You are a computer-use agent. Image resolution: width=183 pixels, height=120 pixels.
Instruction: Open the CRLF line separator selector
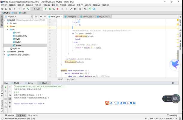pyautogui.click(x=152, y=118)
